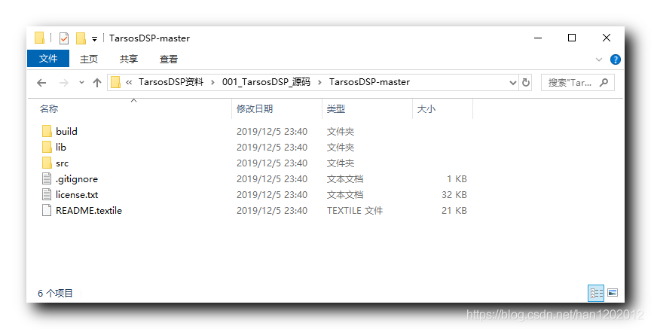
Task: Click the address bar folder icon
Action: click(x=116, y=82)
